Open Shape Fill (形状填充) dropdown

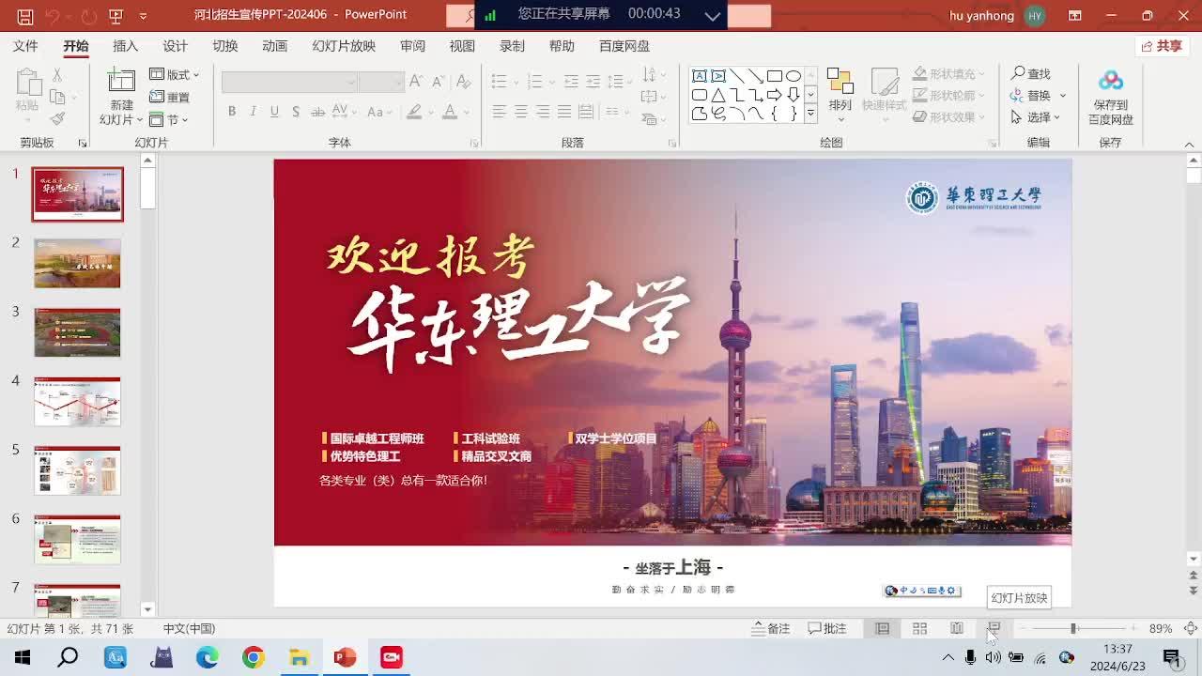click(949, 73)
